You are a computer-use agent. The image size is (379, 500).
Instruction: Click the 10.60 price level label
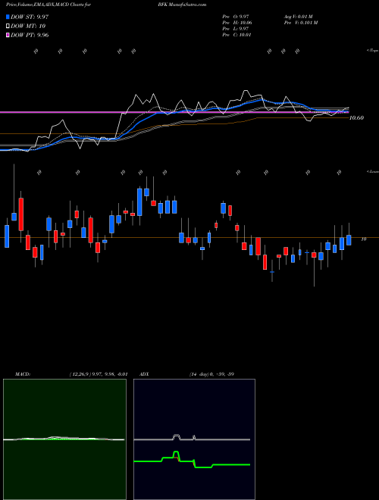pyautogui.click(x=356, y=117)
